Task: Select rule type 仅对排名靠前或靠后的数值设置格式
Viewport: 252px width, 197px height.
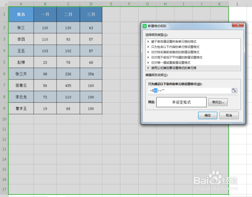Action: pos(193,52)
